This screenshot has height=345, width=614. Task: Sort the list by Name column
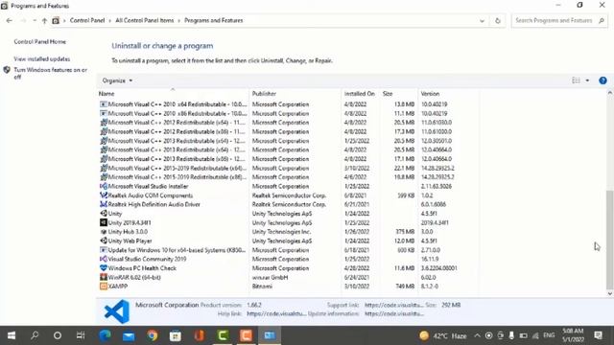click(106, 94)
